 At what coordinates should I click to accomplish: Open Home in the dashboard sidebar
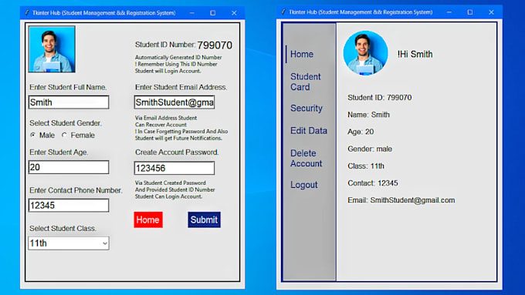pos(302,54)
